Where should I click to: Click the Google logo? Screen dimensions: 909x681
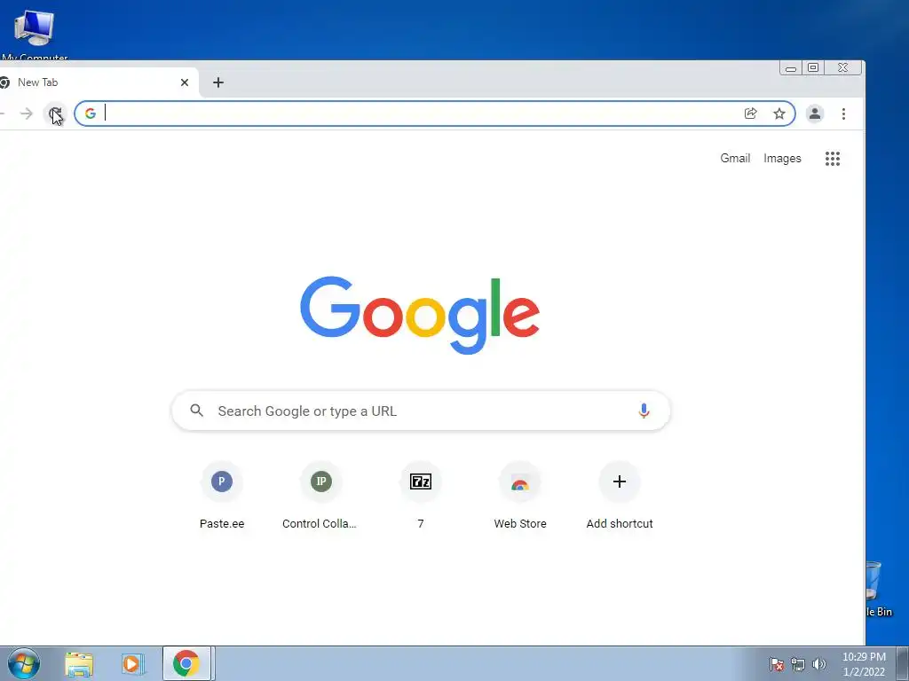pos(420,315)
